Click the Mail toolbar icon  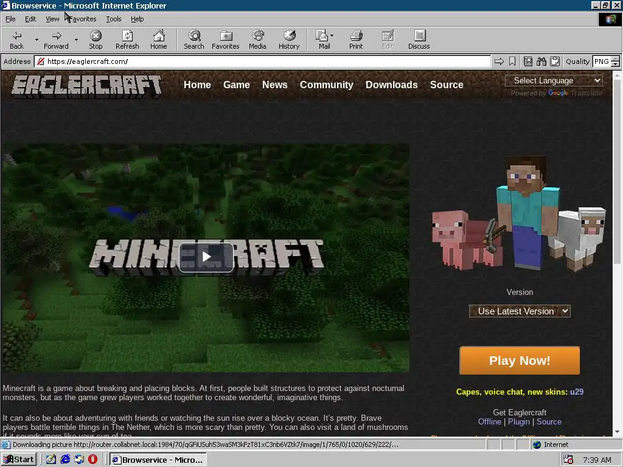click(322, 40)
